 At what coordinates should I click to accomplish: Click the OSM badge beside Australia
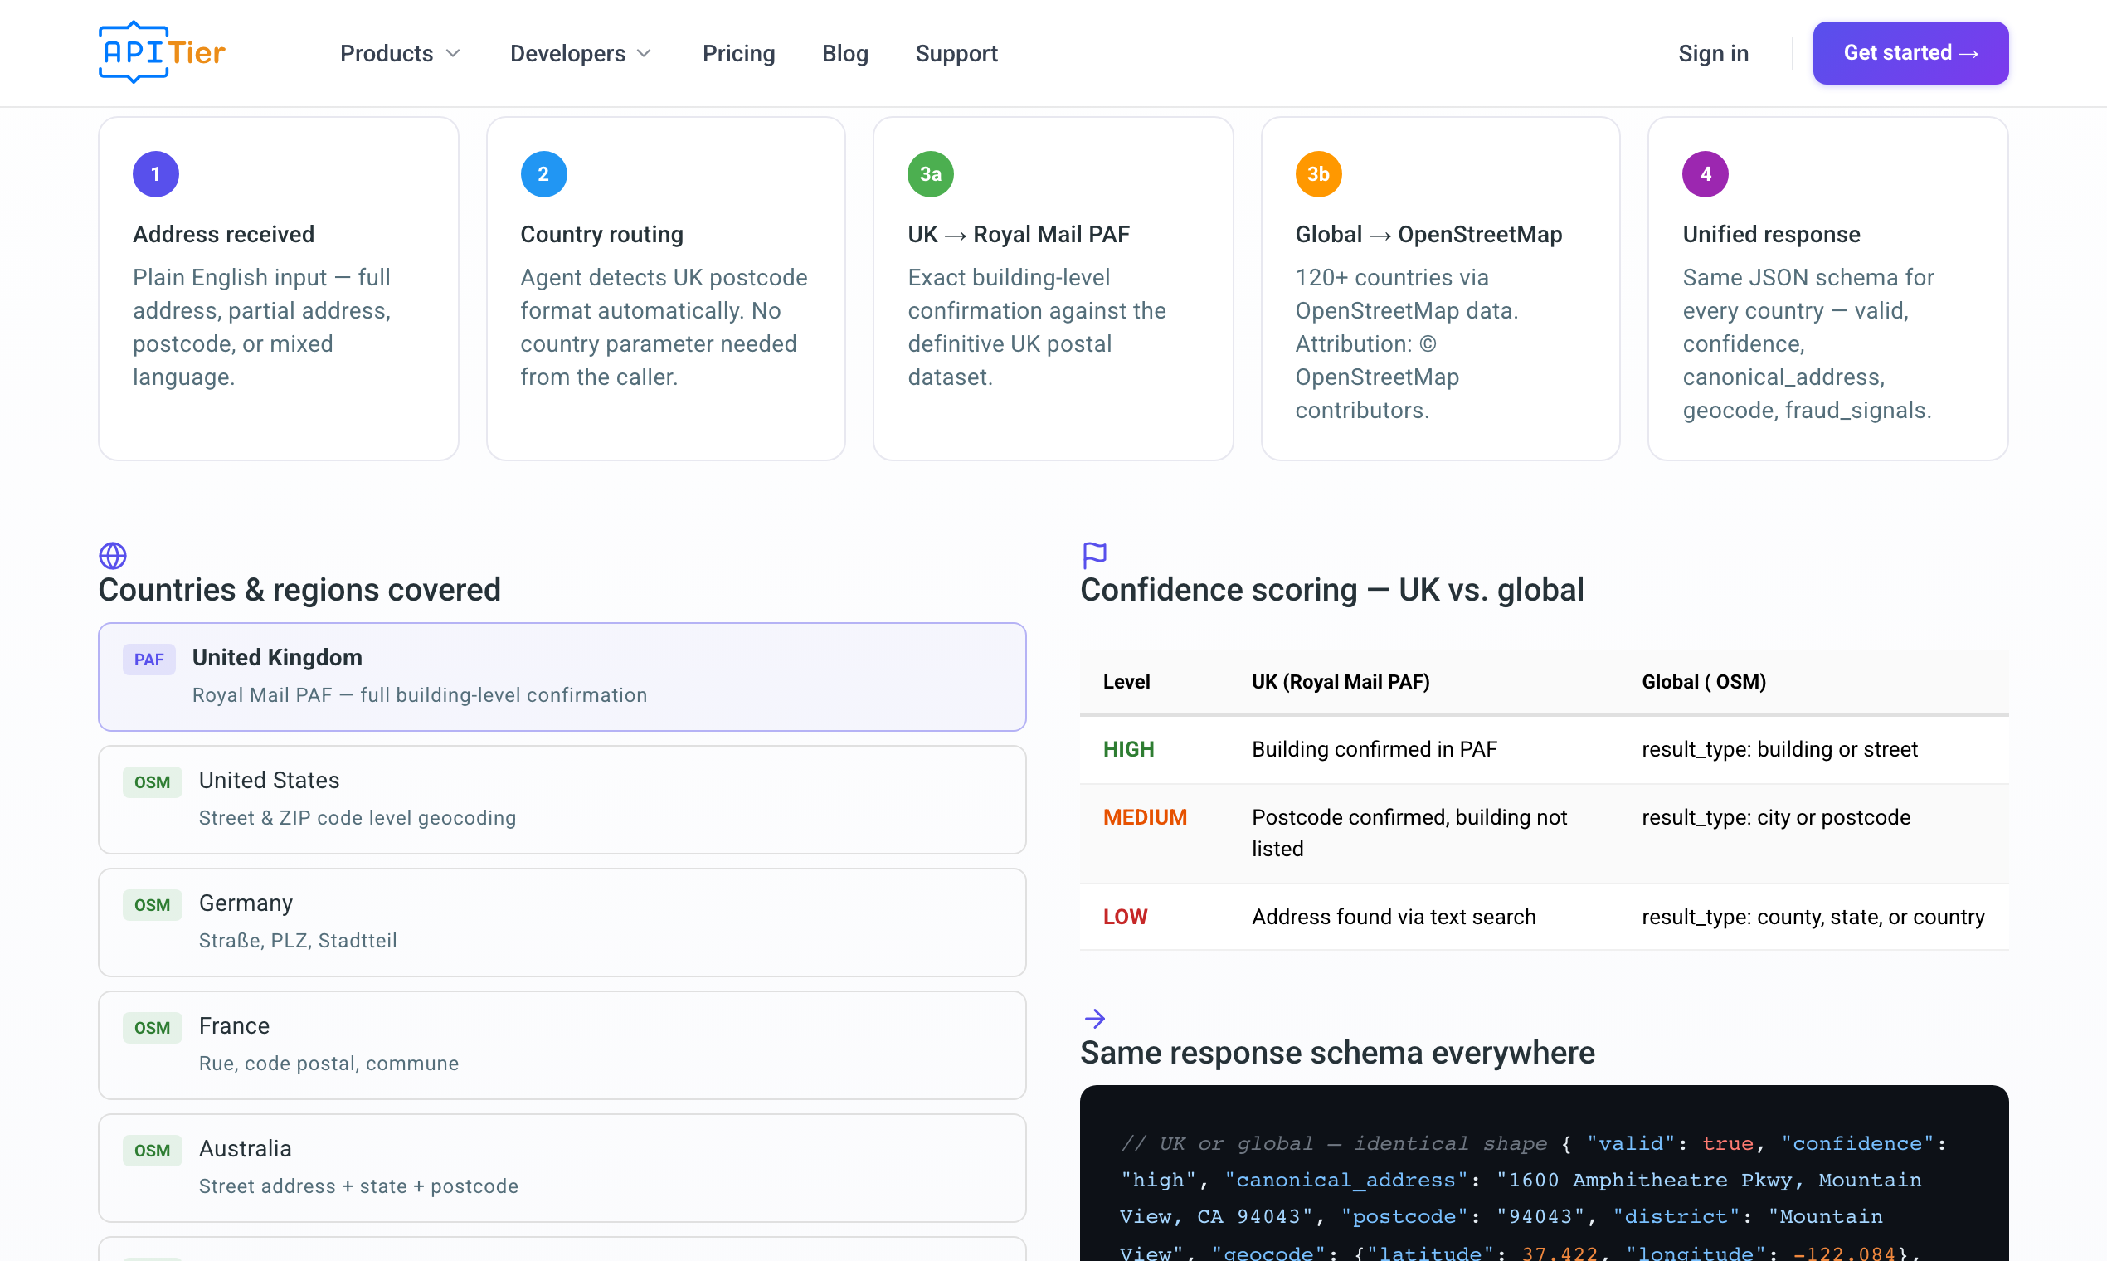click(152, 1151)
